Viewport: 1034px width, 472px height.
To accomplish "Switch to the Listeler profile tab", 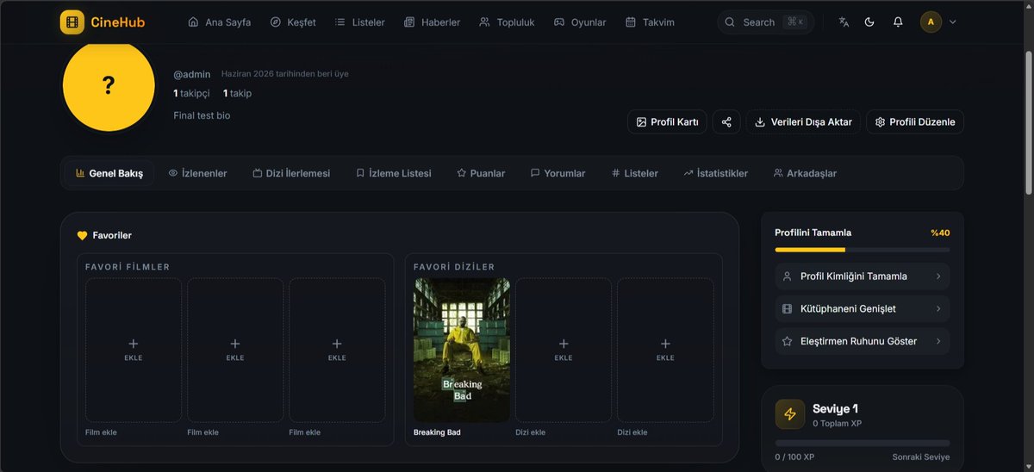I will coord(634,173).
